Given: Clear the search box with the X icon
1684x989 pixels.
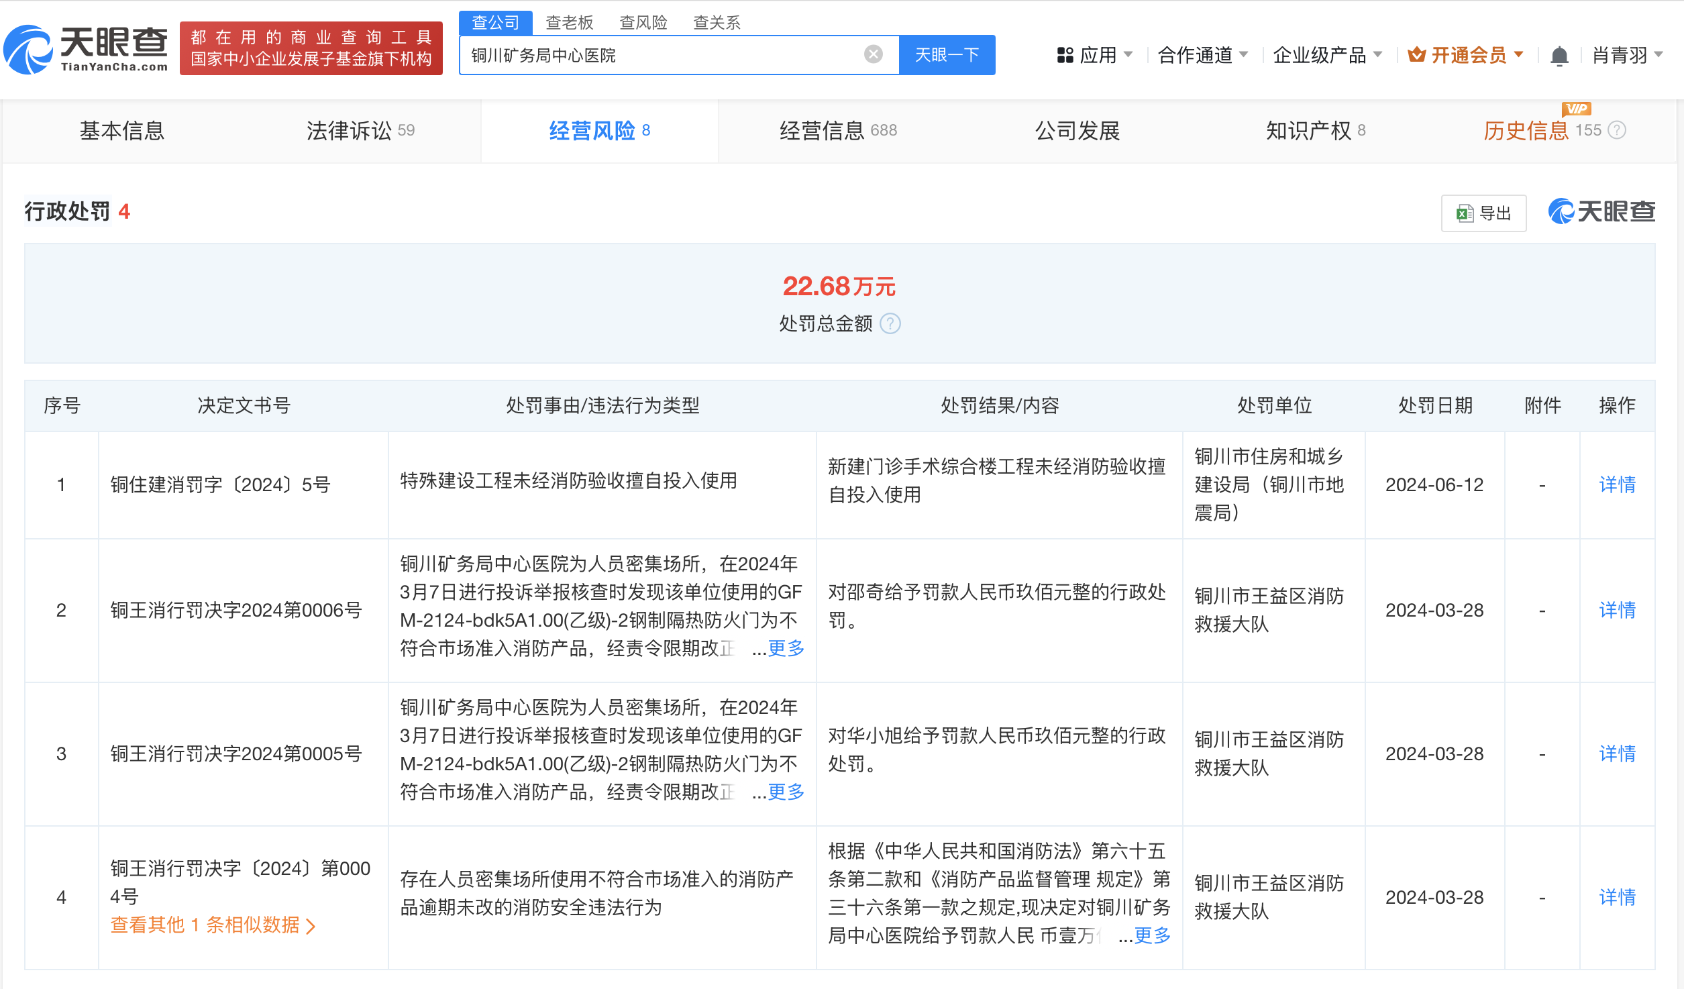Looking at the screenshot, I should tap(873, 54).
